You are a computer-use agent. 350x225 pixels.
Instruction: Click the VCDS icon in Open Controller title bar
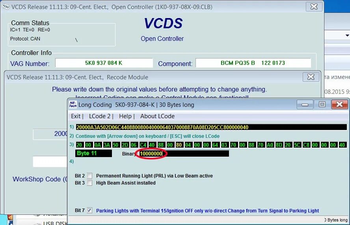point(6,7)
